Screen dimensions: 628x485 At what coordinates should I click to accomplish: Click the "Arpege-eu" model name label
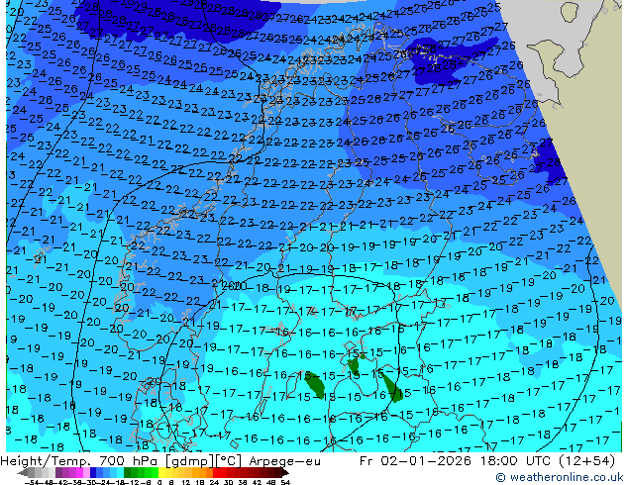click(284, 461)
